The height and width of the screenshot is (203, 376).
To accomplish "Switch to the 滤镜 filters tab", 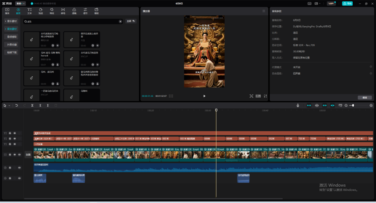I will click(x=74, y=11).
